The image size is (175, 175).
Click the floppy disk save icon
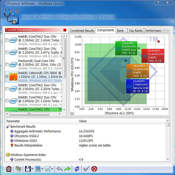28,169
